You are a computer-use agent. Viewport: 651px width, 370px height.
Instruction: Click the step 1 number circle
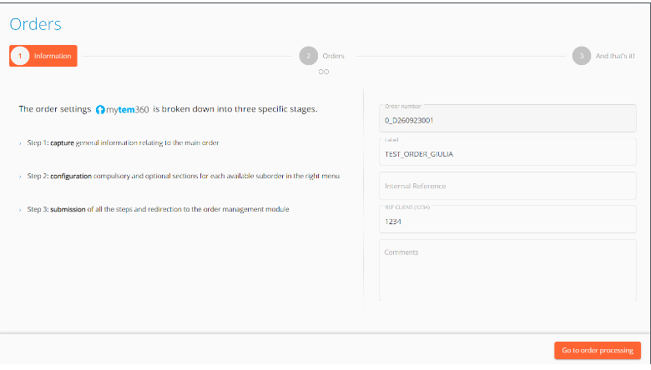(20, 56)
